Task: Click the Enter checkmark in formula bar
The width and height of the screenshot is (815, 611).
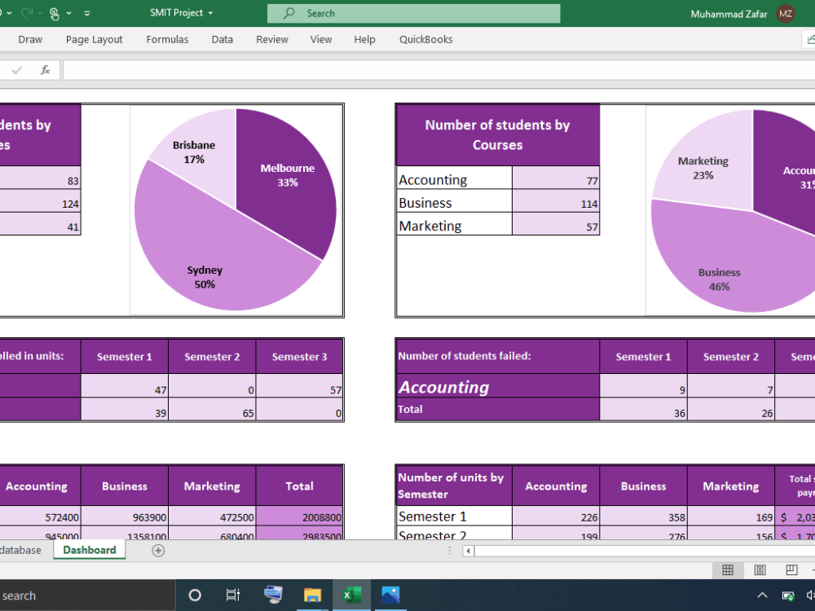Action: click(16, 69)
